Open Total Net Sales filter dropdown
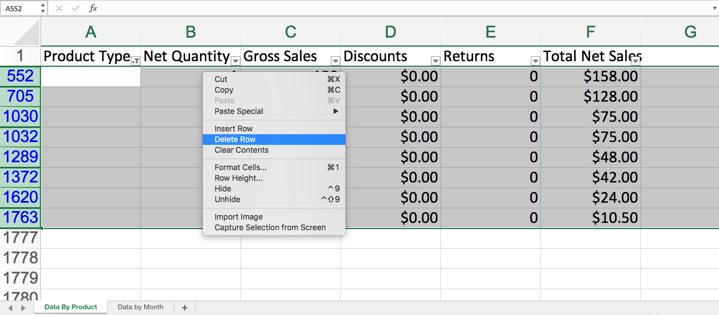719x315 pixels. point(635,61)
